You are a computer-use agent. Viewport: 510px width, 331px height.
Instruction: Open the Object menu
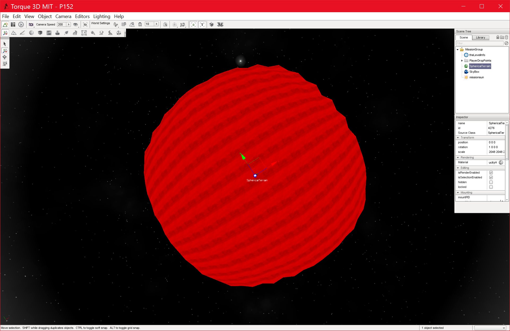(45, 16)
